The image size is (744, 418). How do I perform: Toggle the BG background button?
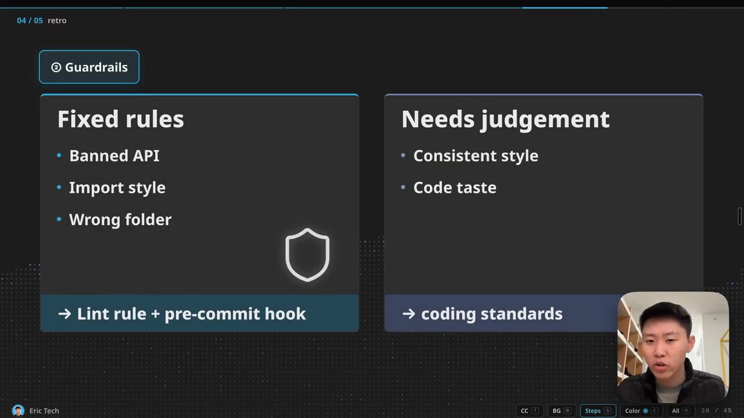pyautogui.click(x=561, y=410)
